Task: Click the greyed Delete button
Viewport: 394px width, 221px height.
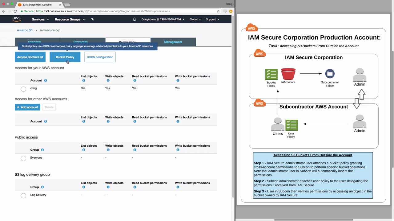Action: 49,107
